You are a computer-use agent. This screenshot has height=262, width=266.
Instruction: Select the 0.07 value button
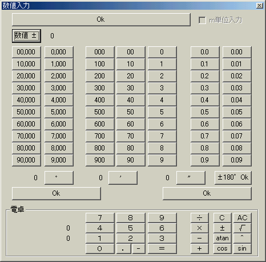(237, 136)
